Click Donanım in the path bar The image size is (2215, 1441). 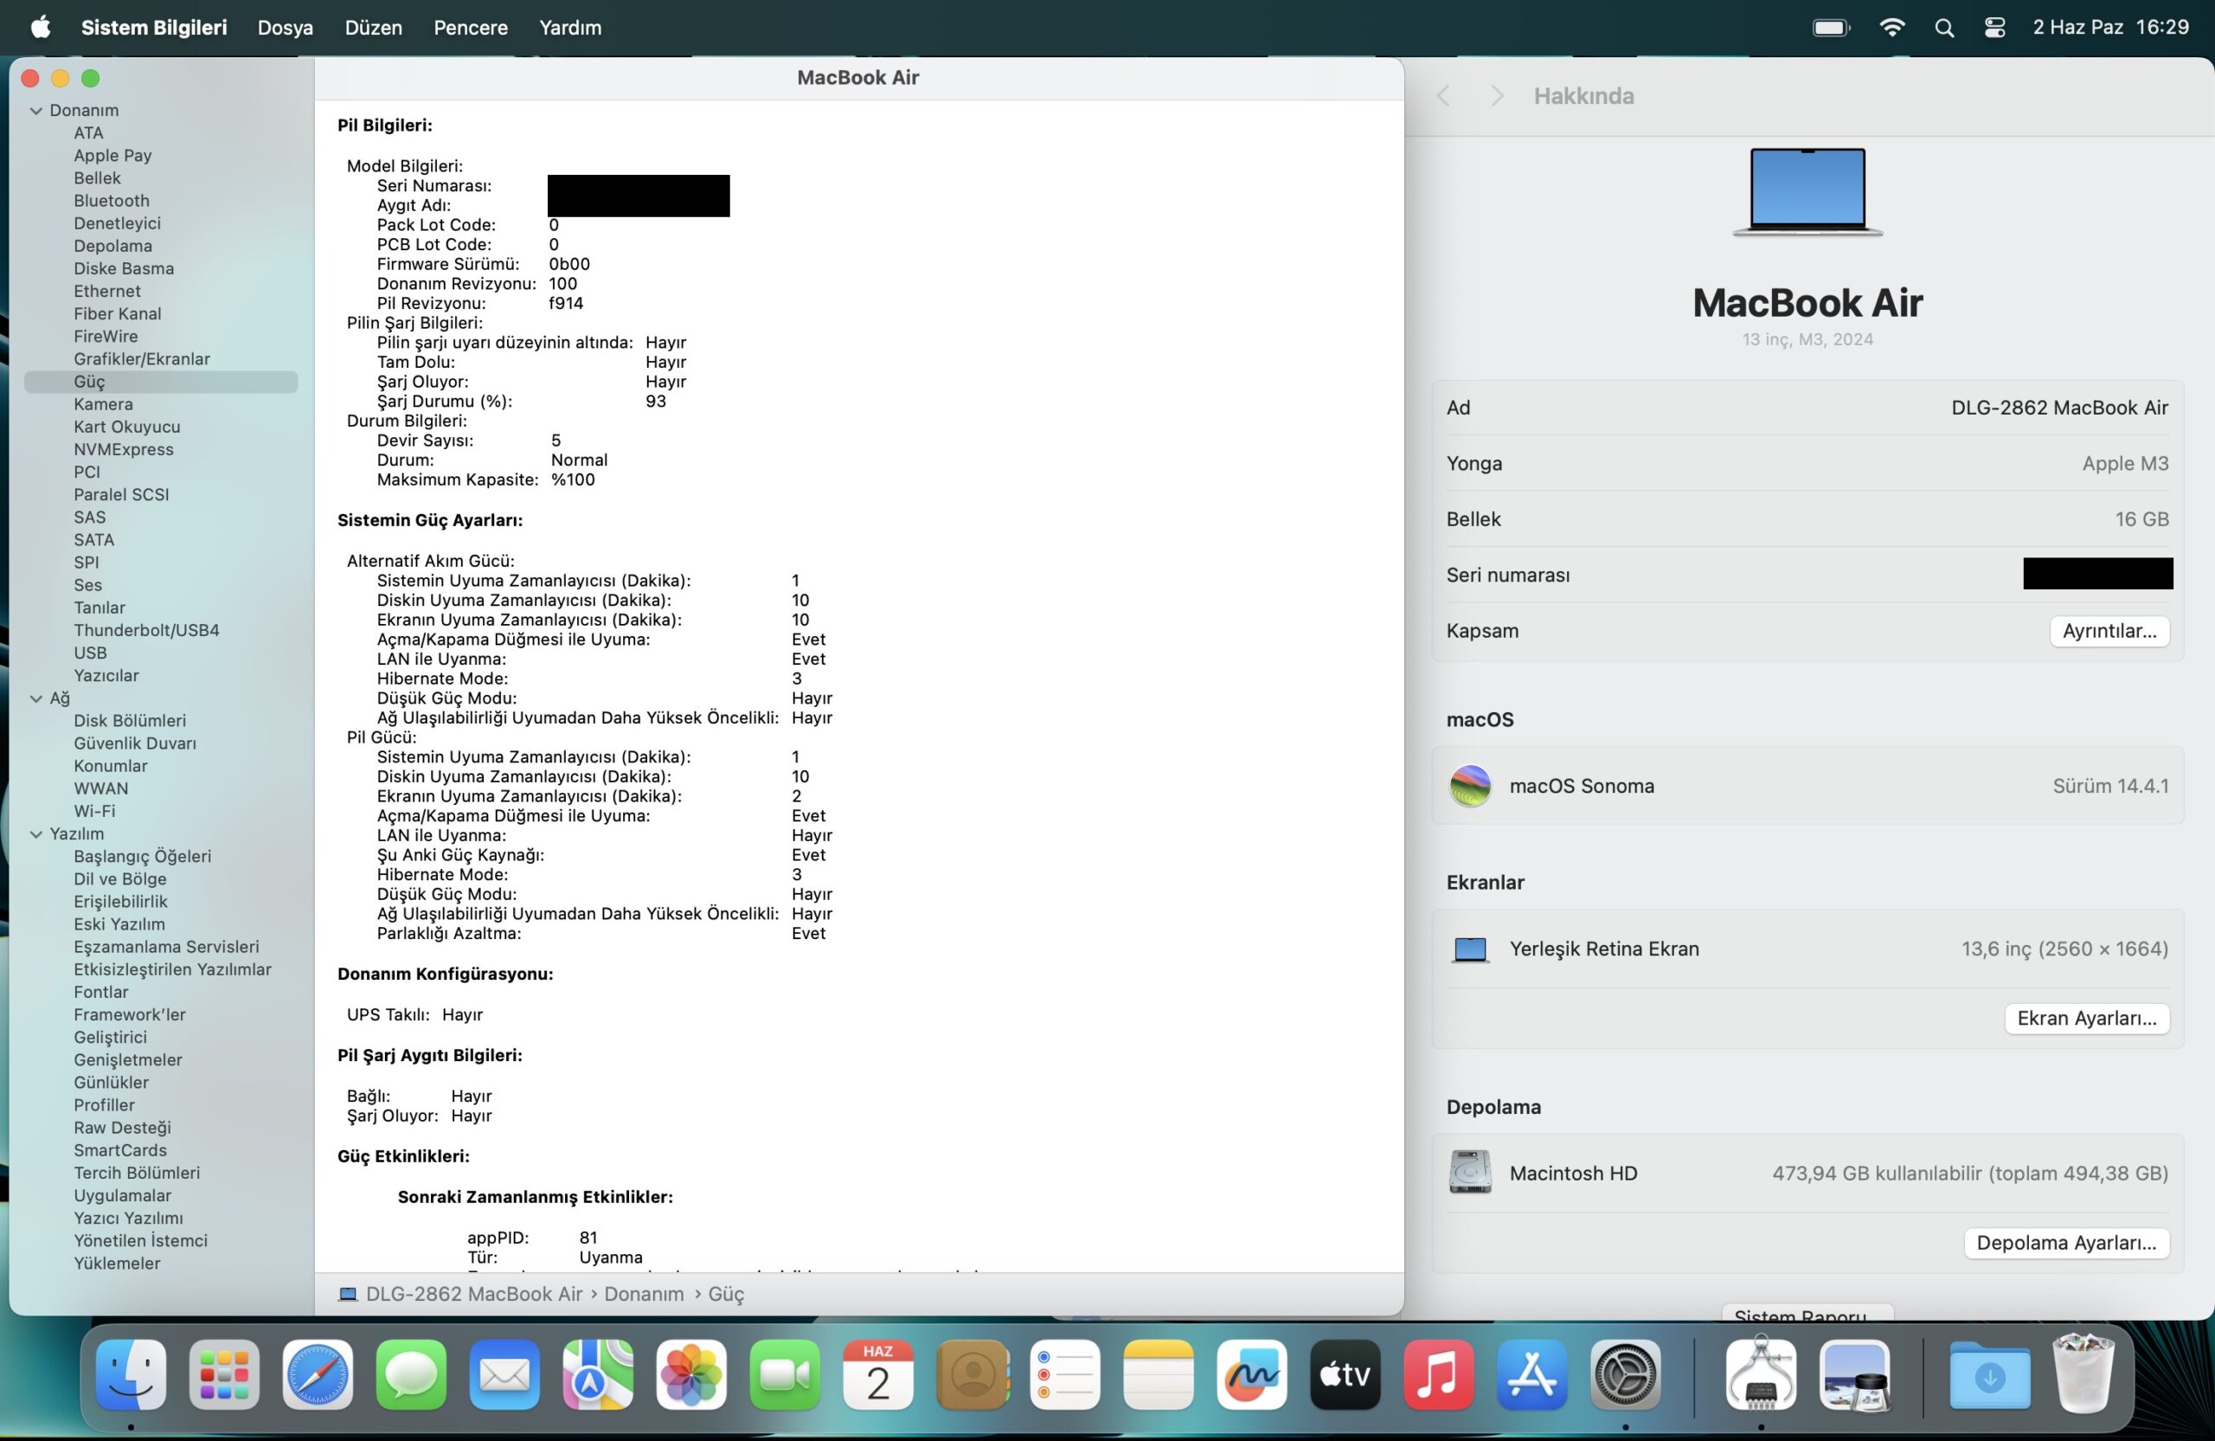click(x=643, y=1294)
